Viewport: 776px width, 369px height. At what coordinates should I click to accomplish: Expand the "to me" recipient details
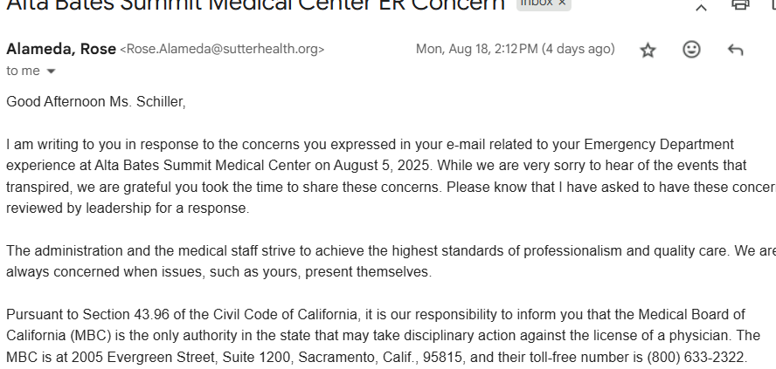coord(51,72)
